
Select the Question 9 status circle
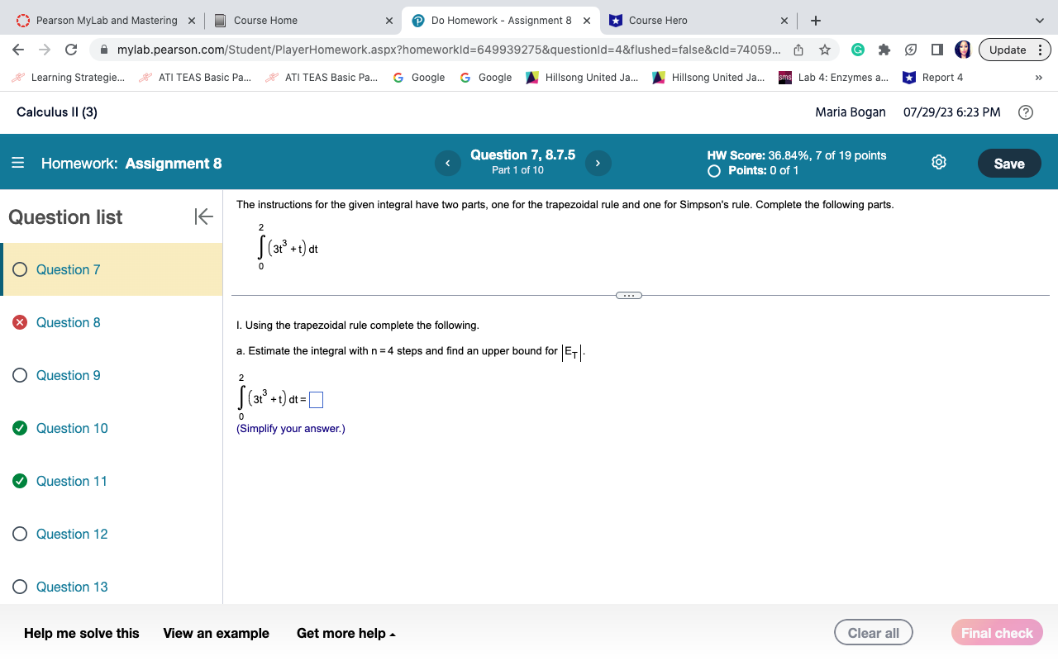tap(19, 374)
